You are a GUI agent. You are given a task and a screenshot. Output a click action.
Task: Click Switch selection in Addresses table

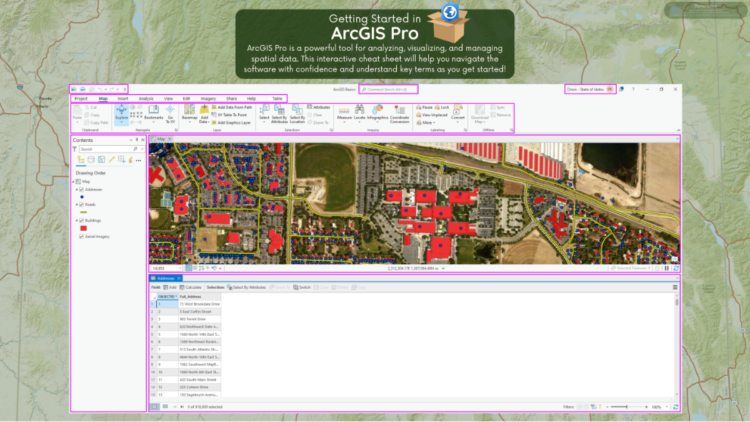click(x=302, y=288)
